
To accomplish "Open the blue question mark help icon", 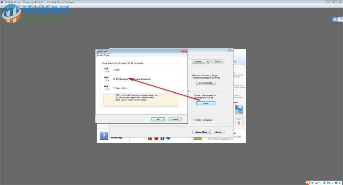I will [104, 136].
